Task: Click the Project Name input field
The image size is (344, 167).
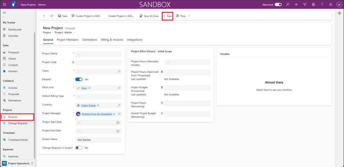Action: click(98, 54)
